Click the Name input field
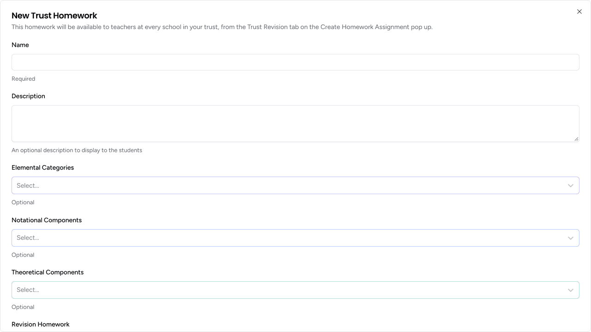 coord(295,62)
